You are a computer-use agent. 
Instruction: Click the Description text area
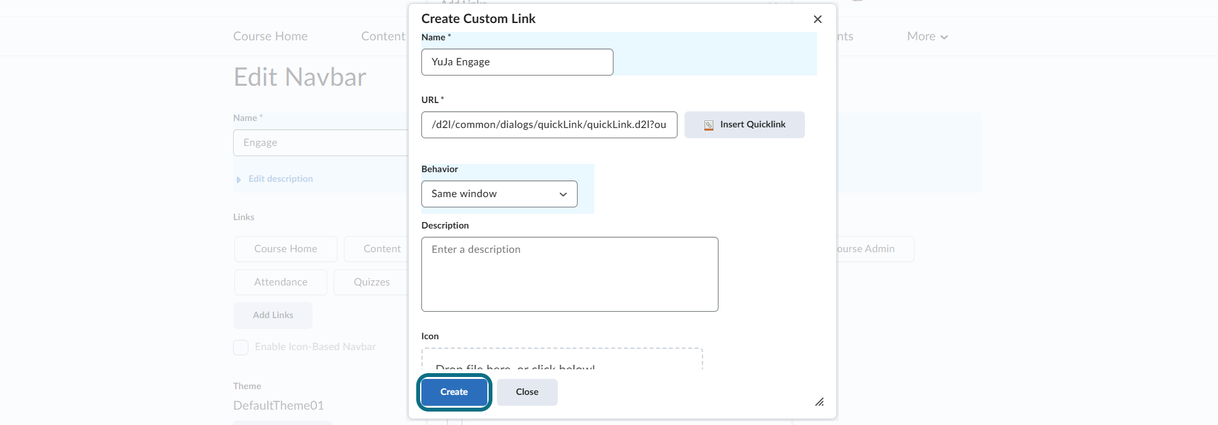pyautogui.click(x=569, y=275)
